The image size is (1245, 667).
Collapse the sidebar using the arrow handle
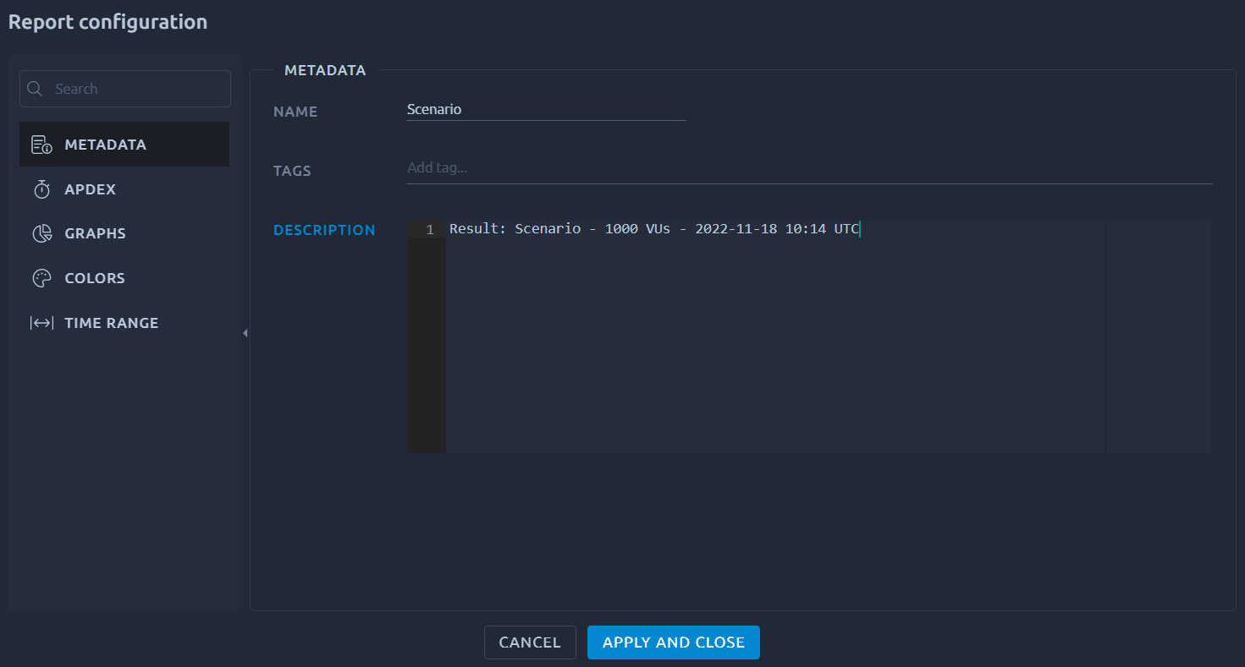point(245,333)
